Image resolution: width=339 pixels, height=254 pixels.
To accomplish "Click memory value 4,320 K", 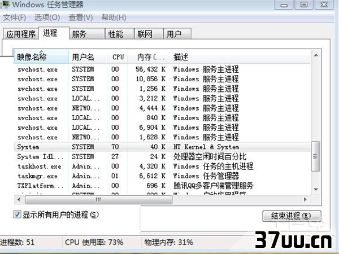I will 153,167.
